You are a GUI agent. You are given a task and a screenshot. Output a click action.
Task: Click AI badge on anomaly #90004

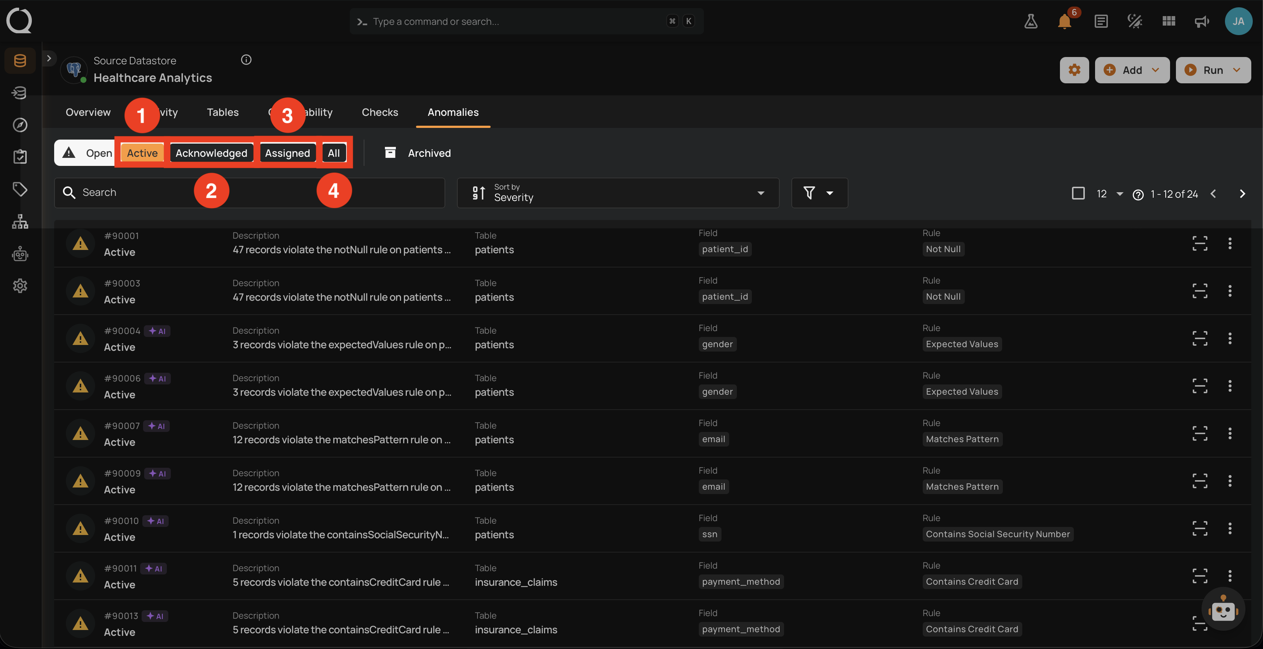[157, 331]
